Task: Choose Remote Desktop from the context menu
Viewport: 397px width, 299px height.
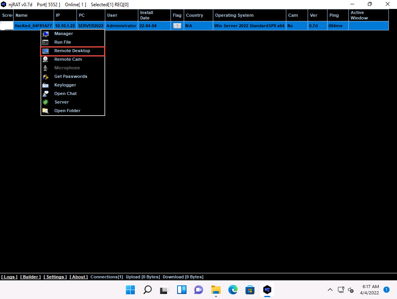Action: (x=72, y=51)
